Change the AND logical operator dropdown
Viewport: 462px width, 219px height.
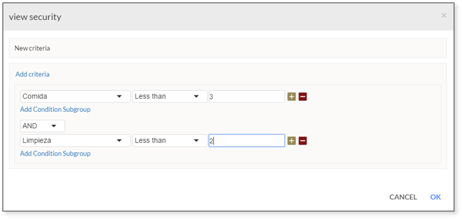click(x=42, y=126)
